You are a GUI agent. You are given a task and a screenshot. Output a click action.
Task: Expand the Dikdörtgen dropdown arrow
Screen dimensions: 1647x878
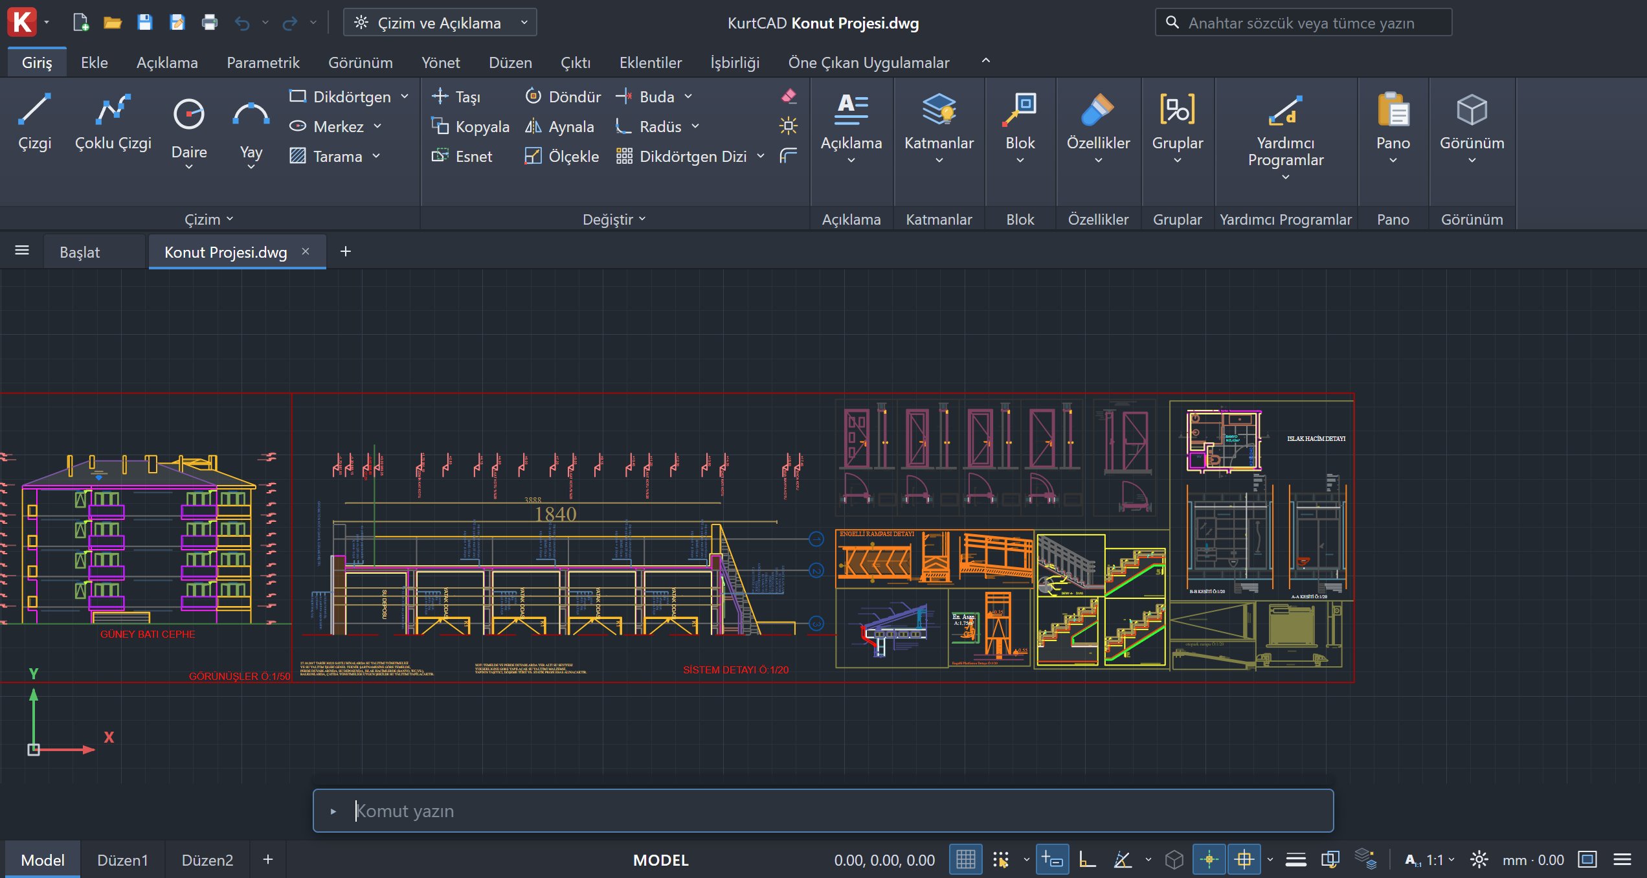coord(405,96)
